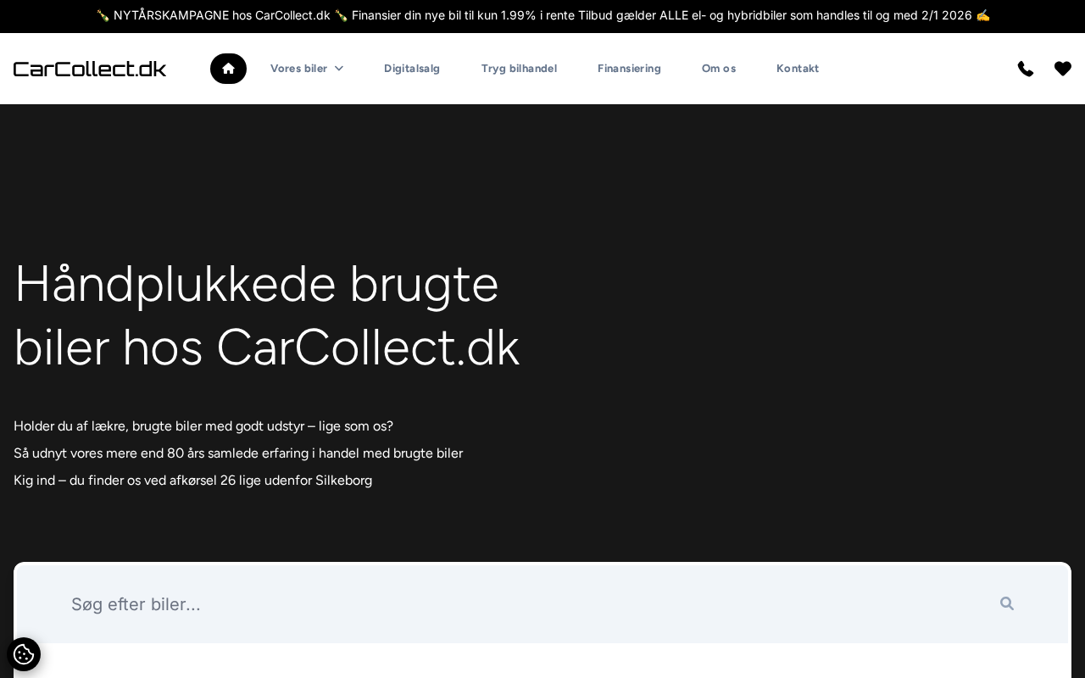Click the text about afkørsel 26 Silkeborg

[192, 481]
